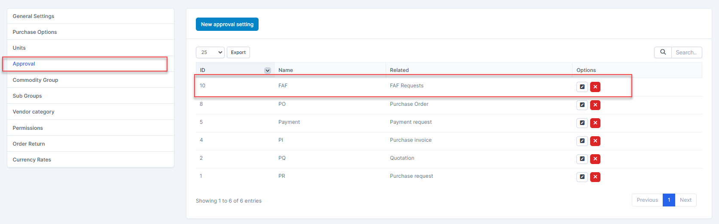Open the 25 entries-per-page dropdown
Image resolution: width=719 pixels, height=224 pixels.
click(210, 52)
